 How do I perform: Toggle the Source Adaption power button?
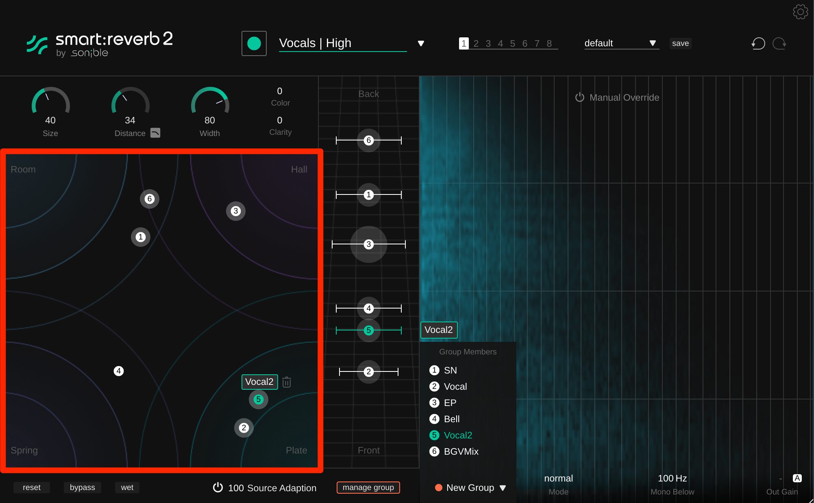(218, 487)
